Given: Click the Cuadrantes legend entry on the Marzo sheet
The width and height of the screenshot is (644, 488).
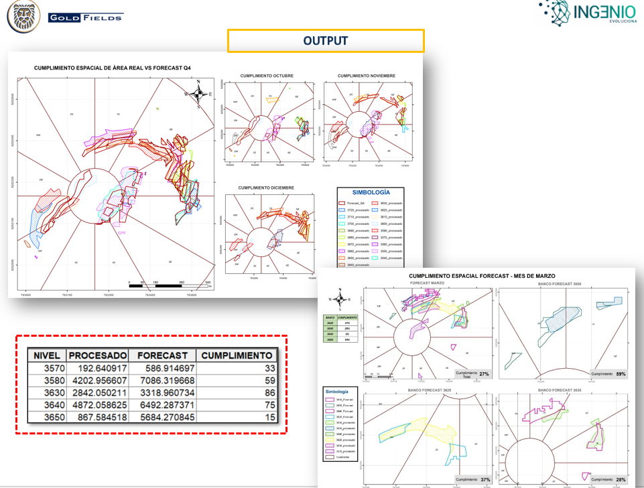Looking at the screenshot, I should click(x=338, y=457).
